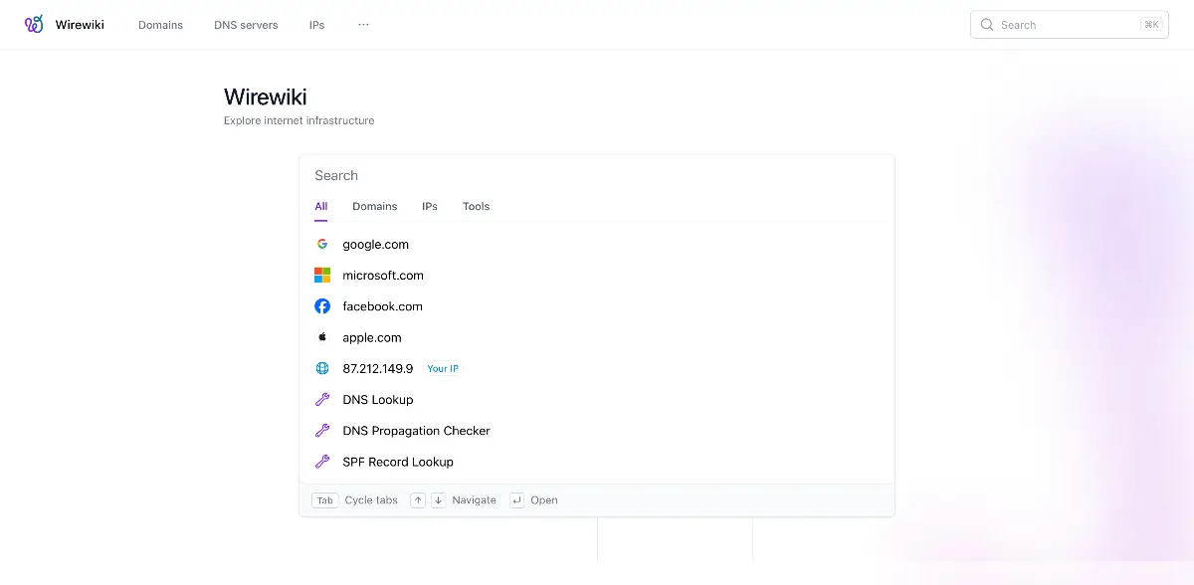Click the Cycle tabs hint text
The image size is (1194, 585).
[371, 500]
